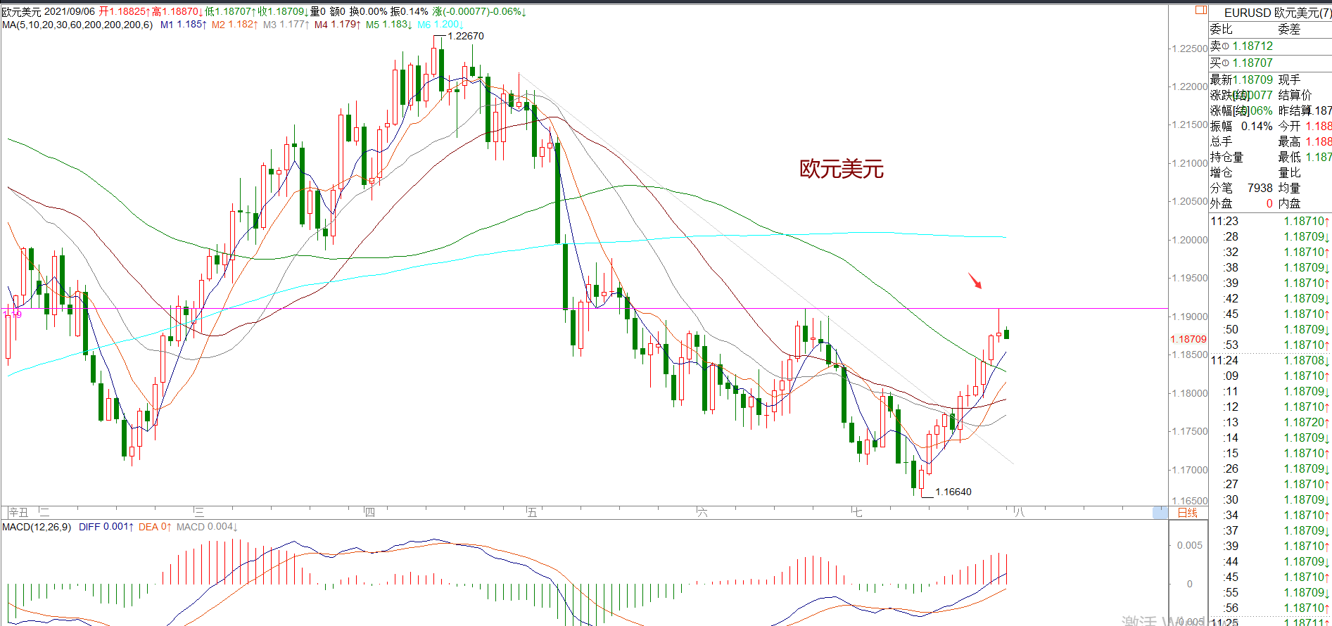Click the 1.22500 price axis label
Screen dimensions: 1332x626
pos(1189,49)
